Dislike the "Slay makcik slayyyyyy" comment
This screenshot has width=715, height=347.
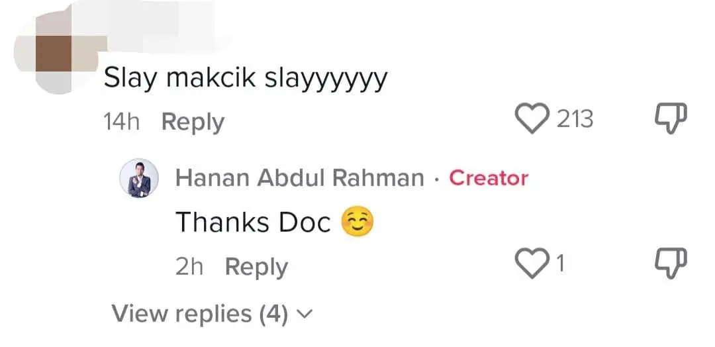[670, 120]
